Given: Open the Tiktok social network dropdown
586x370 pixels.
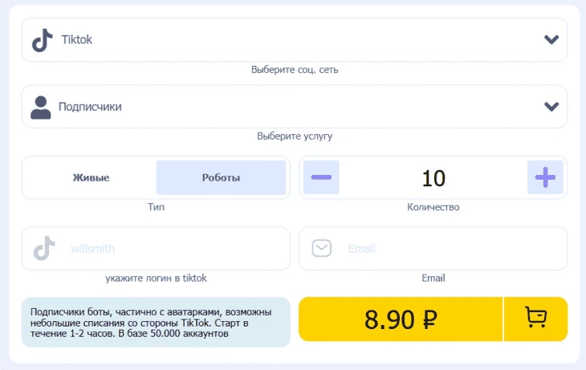Looking at the screenshot, I should click(295, 39).
